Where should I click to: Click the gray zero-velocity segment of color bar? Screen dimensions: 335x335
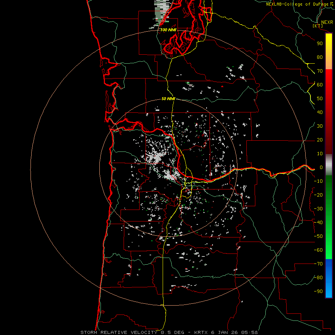pos(329,165)
